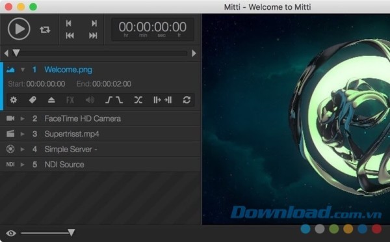The width and height of the screenshot is (390, 242).
Task: Select the Welcome.png cue name
Action: click(x=68, y=70)
